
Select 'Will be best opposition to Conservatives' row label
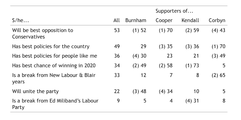pos(43,33)
